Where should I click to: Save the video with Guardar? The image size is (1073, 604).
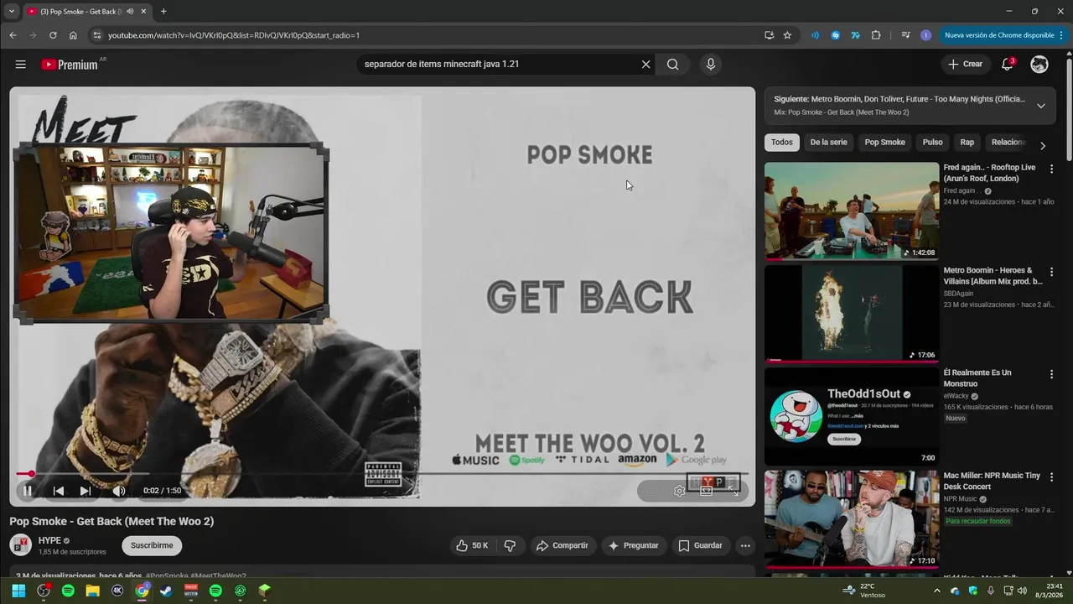(700, 545)
